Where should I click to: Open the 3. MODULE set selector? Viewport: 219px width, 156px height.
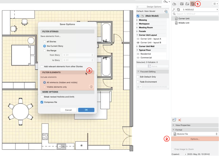click(197, 9)
